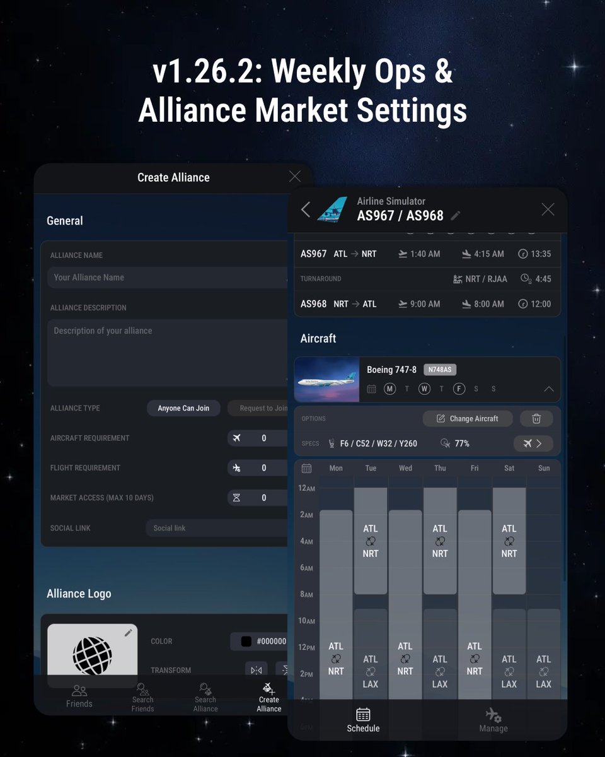The height and width of the screenshot is (757, 605).
Task: Select Tuesday's ATL NRT schedule block
Action: (x=371, y=541)
